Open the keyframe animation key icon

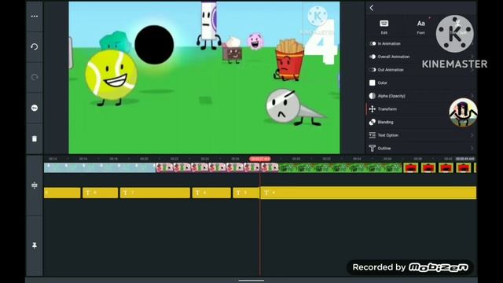pos(35,108)
